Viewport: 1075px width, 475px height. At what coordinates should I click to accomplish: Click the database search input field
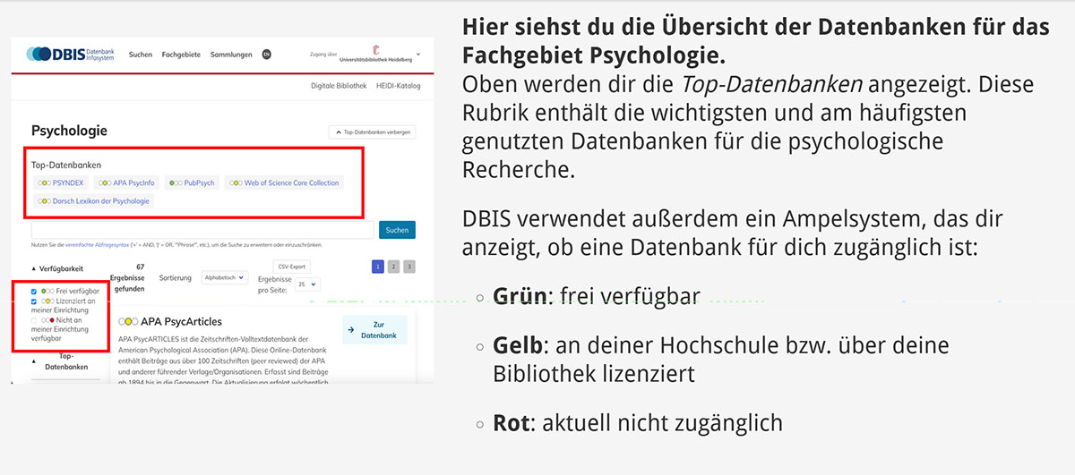[202, 230]
